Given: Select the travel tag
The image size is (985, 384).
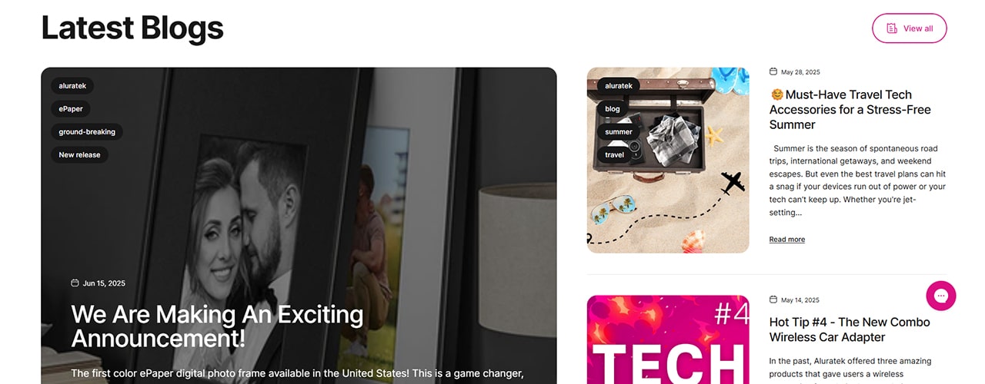Looking at the screenshot, I should point(615,155).
